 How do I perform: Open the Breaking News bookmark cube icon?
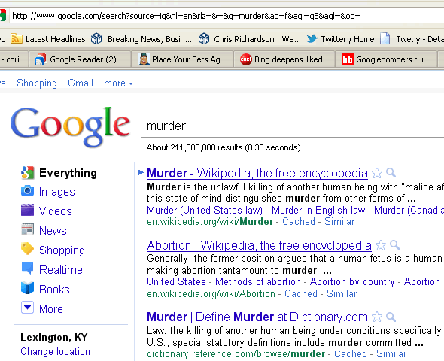(x=96, y=38)
